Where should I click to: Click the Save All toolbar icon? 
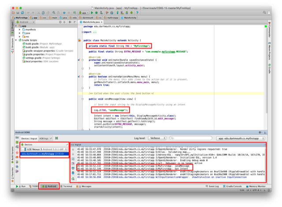pyautogui.click(x=18, y=13)
